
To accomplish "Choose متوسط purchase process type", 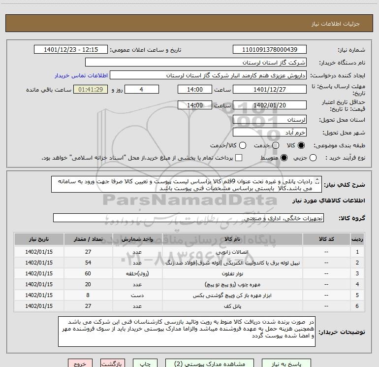I will pos(284,158).
